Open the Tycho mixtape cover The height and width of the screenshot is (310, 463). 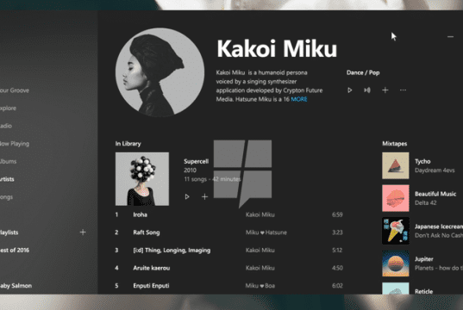(x=396, y=165)
